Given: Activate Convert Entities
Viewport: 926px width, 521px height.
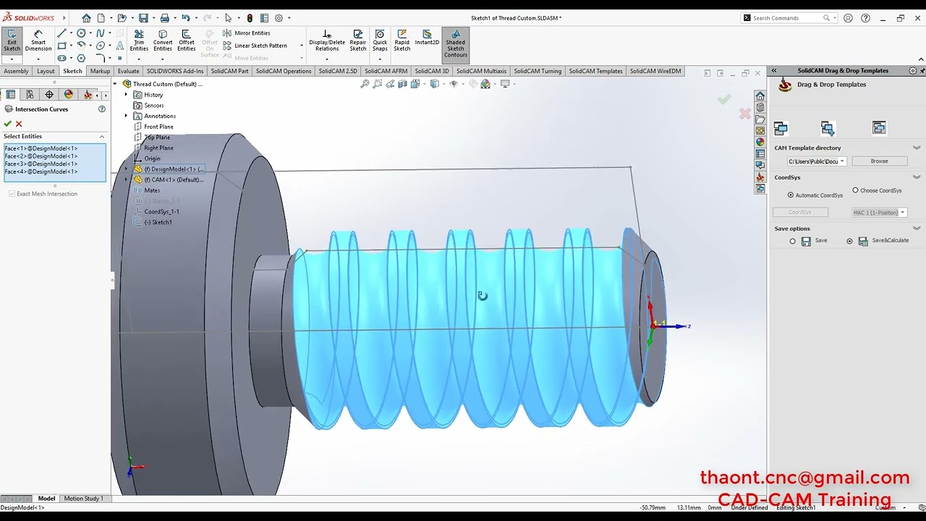Looking at the screenshot, I should tap(163, 40).
